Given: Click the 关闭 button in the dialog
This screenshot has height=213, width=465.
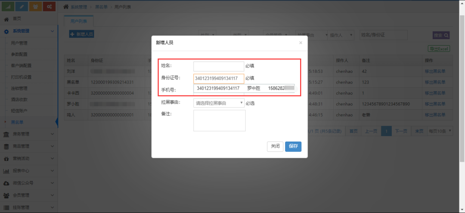Looking at the screenshot, I should (x=275, y=147).
